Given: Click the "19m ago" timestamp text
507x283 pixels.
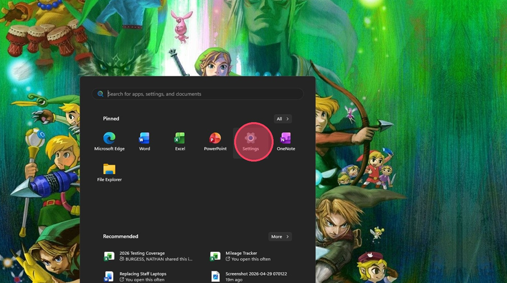Looking at the screenshot, I should tap(234, 280).
